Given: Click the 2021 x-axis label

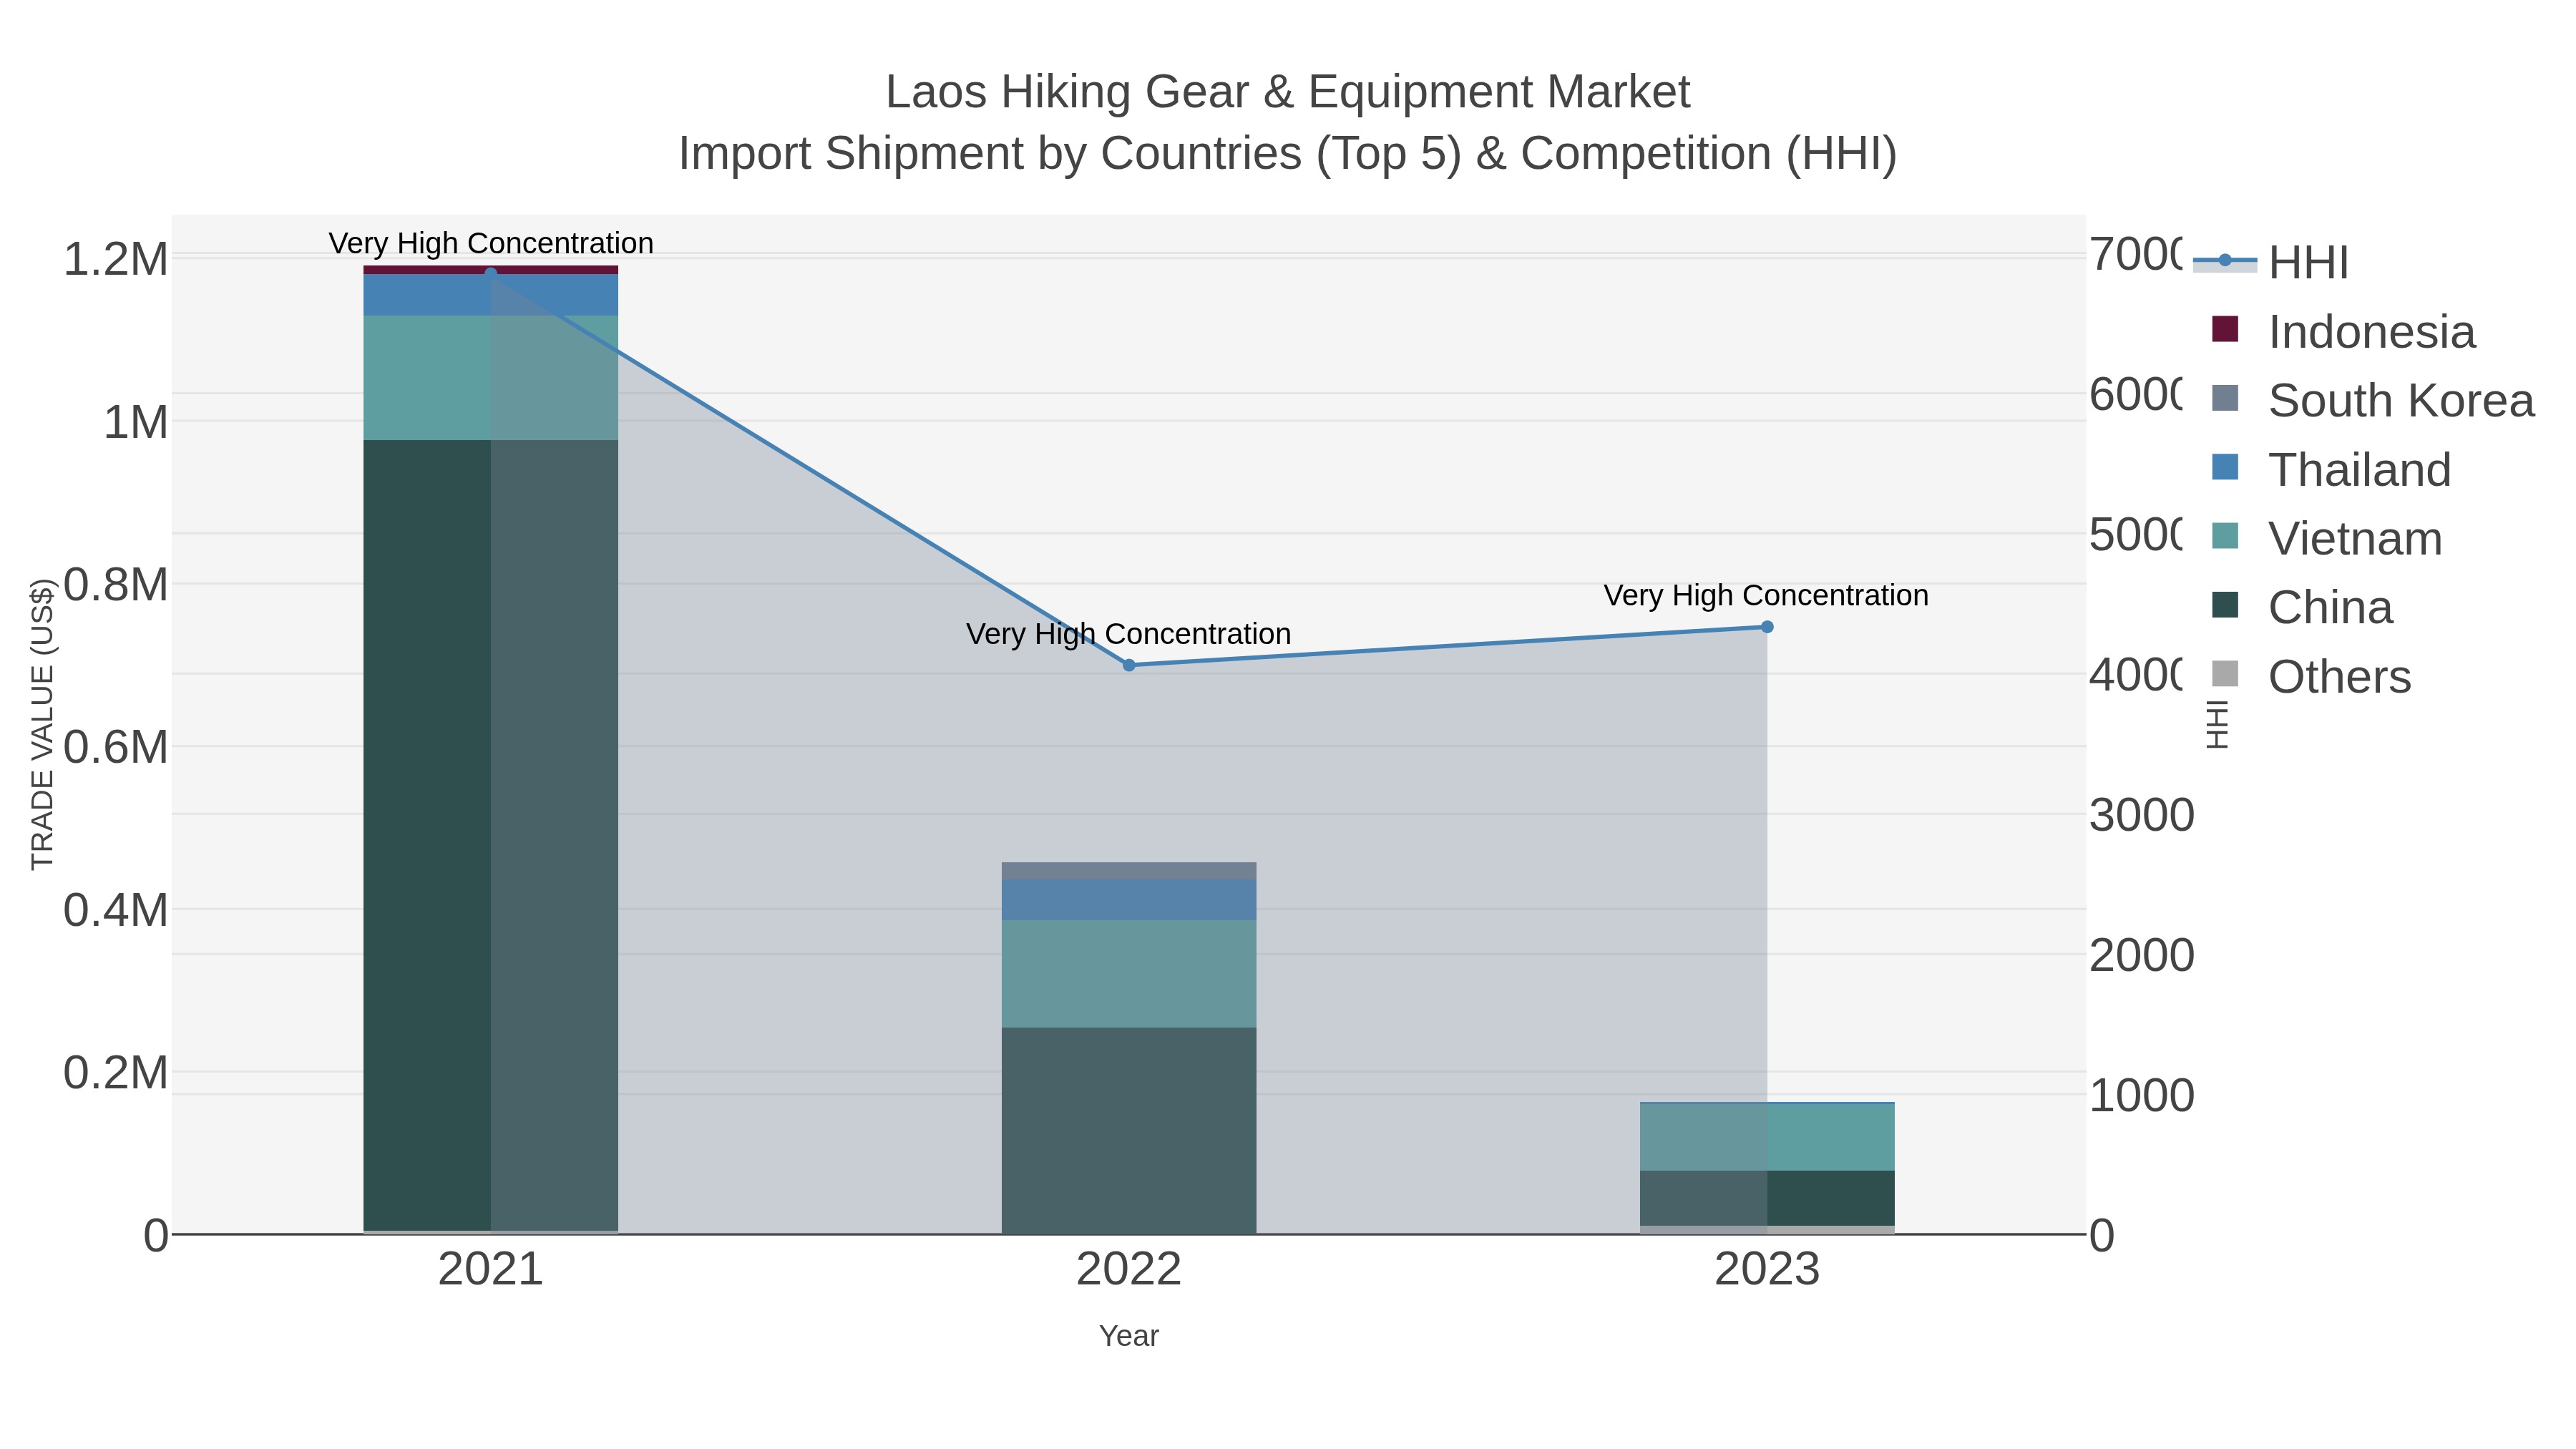Looking at the screenshot, I should click(490, 1270).
